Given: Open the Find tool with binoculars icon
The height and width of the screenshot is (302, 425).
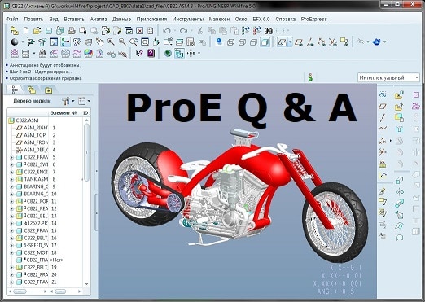Looking at the screenshot, I should click(268, 31).
